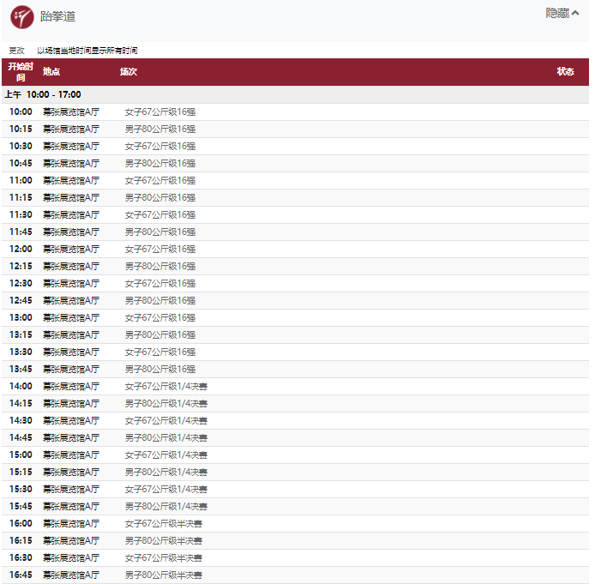Select the 13:15 start time cell

point(21,334)
